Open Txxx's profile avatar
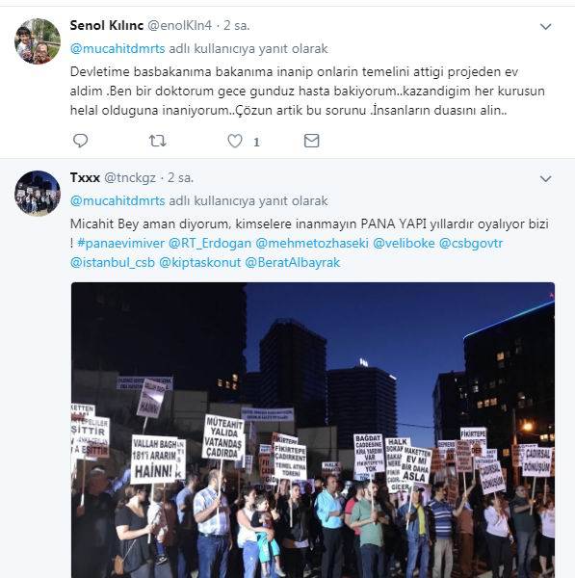This screenshot has height=578, width=575. 38,193
